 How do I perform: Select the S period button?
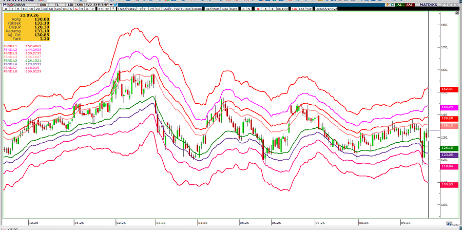[71, 9]
